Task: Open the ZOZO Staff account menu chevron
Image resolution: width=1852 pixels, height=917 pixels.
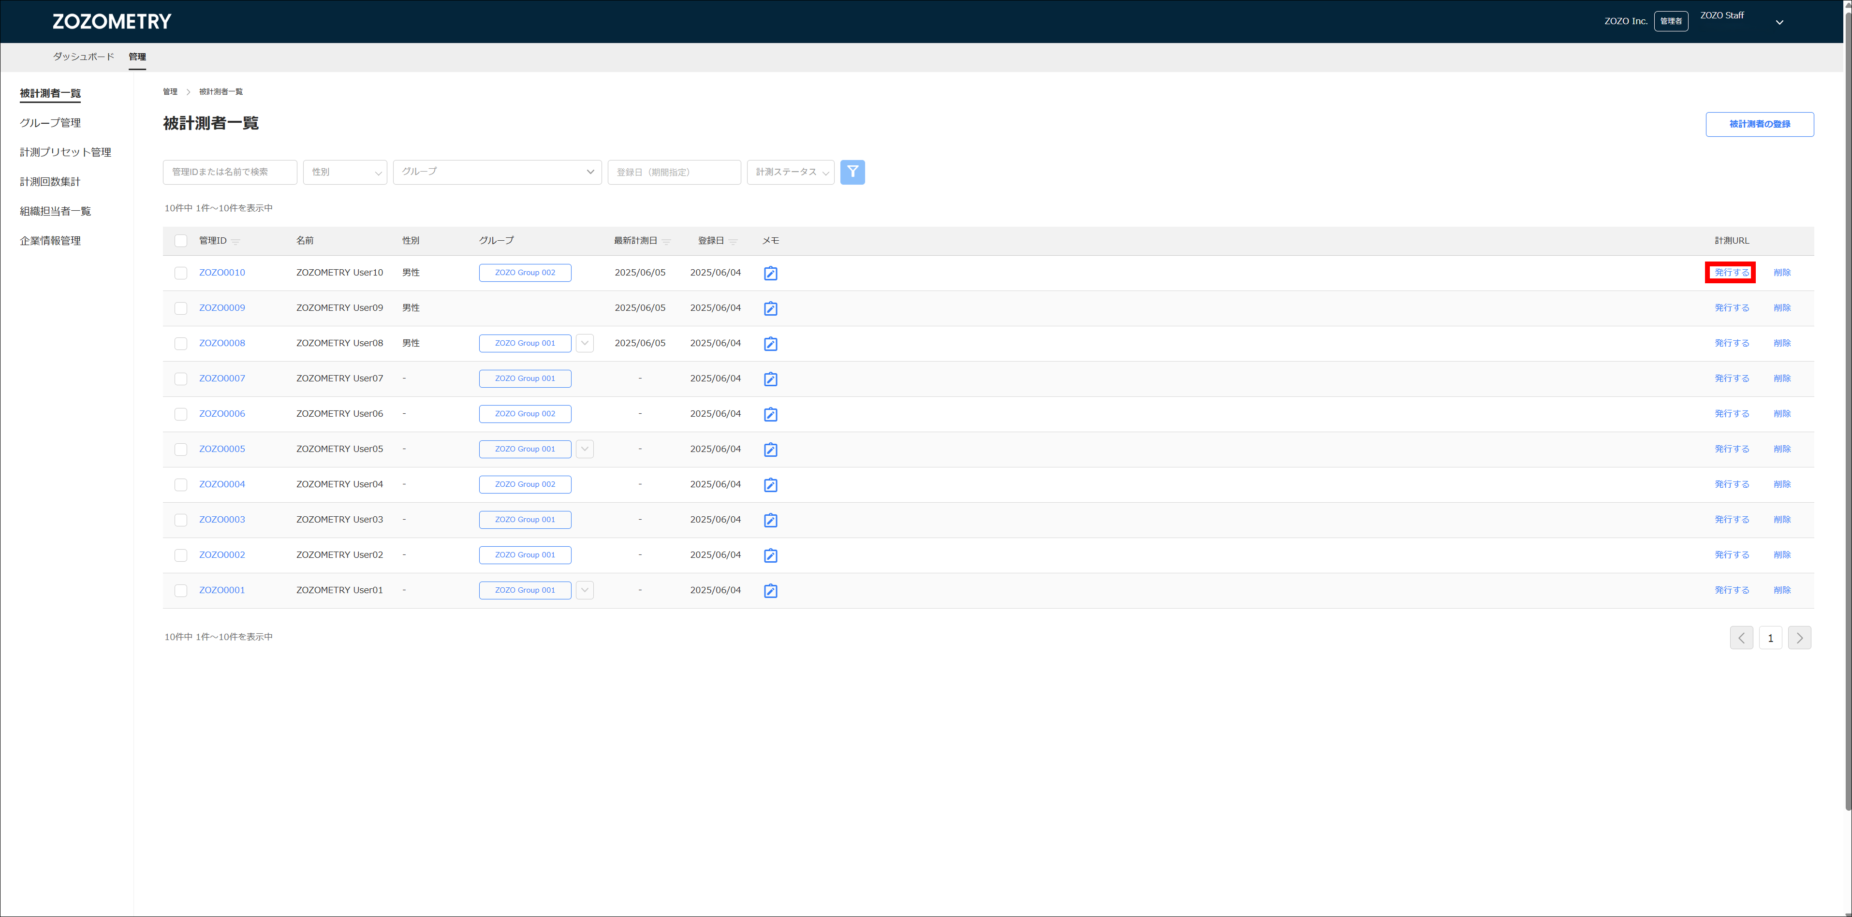Action: point(1779,22)
